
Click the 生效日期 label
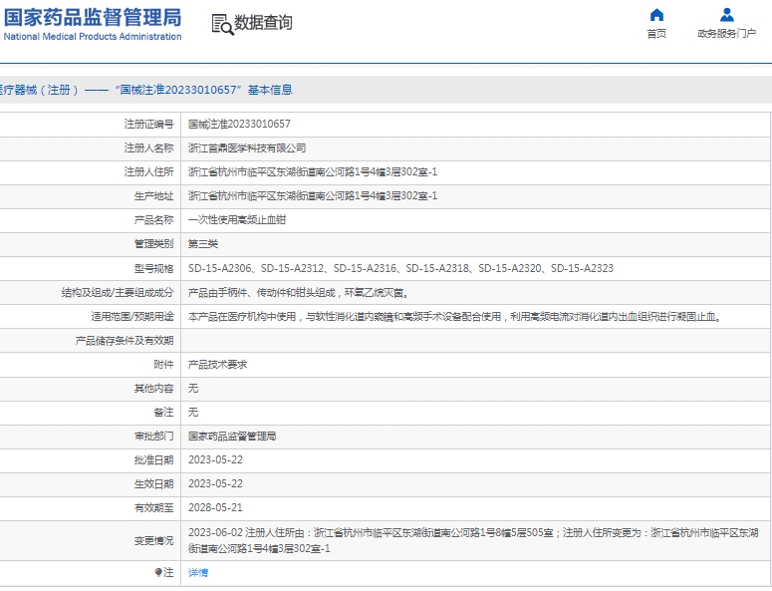click(x=153, y=484)
